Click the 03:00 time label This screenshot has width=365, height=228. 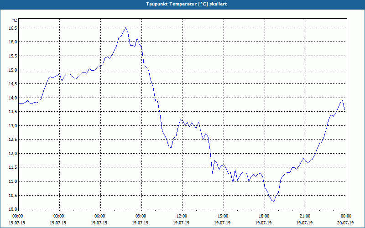[60, 216]
